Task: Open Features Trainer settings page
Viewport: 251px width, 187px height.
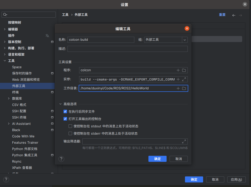Action: click(x=25, y=142)
